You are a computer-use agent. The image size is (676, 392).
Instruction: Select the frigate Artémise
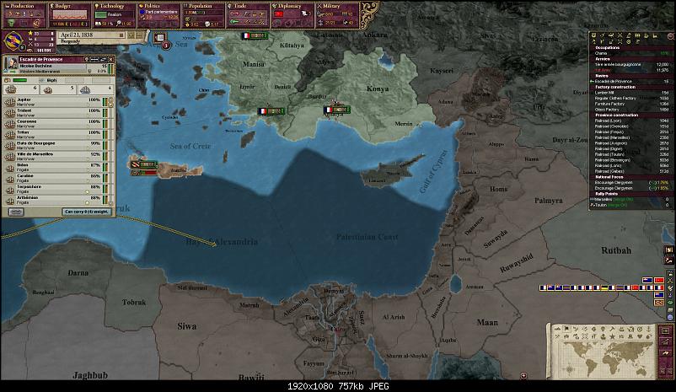56,200
